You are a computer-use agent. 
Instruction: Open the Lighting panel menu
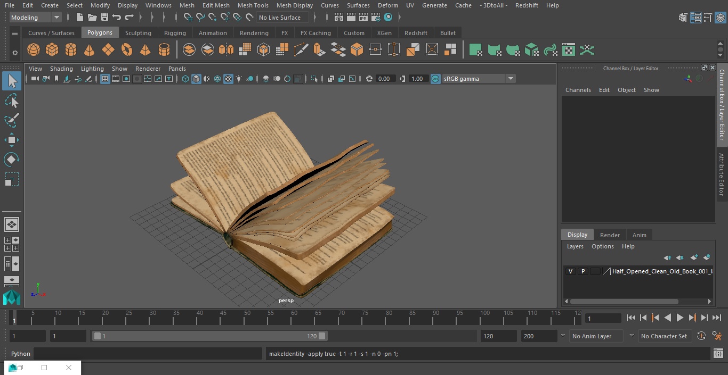click(x=92, y=69)
